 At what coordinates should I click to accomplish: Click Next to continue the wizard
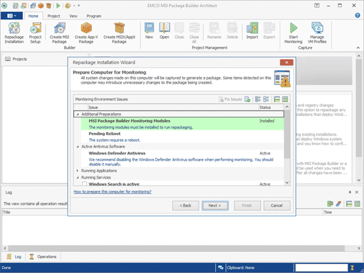215,205
